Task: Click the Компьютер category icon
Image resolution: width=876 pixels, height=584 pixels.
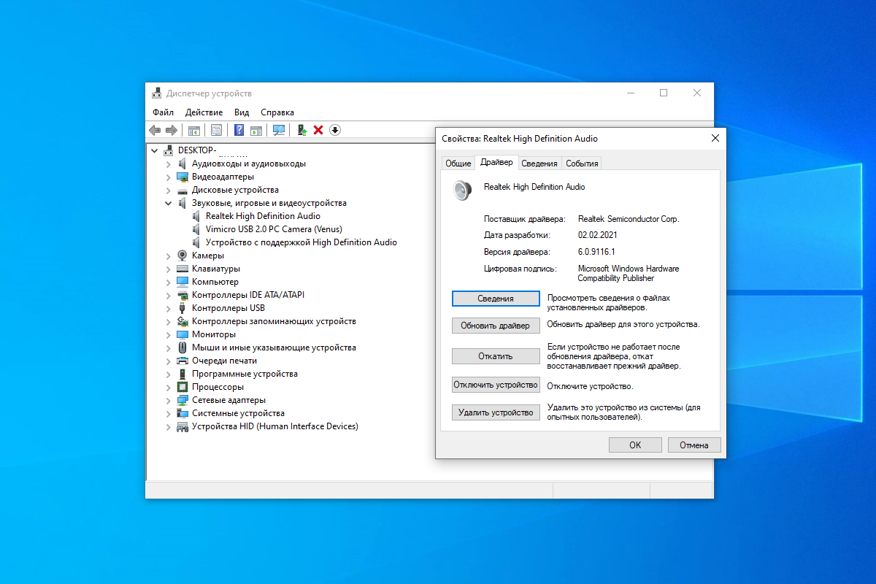Action: point(182,282)
